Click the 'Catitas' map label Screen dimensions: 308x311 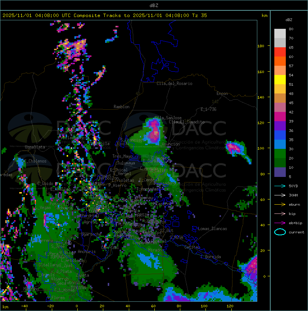pos(192,247)
